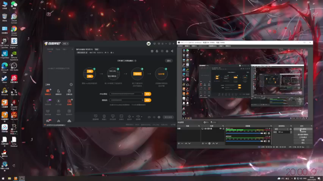The image size is (323, 181).
Task: Open gear for first audio mixer channel
Action: click(x=269, y=134)
